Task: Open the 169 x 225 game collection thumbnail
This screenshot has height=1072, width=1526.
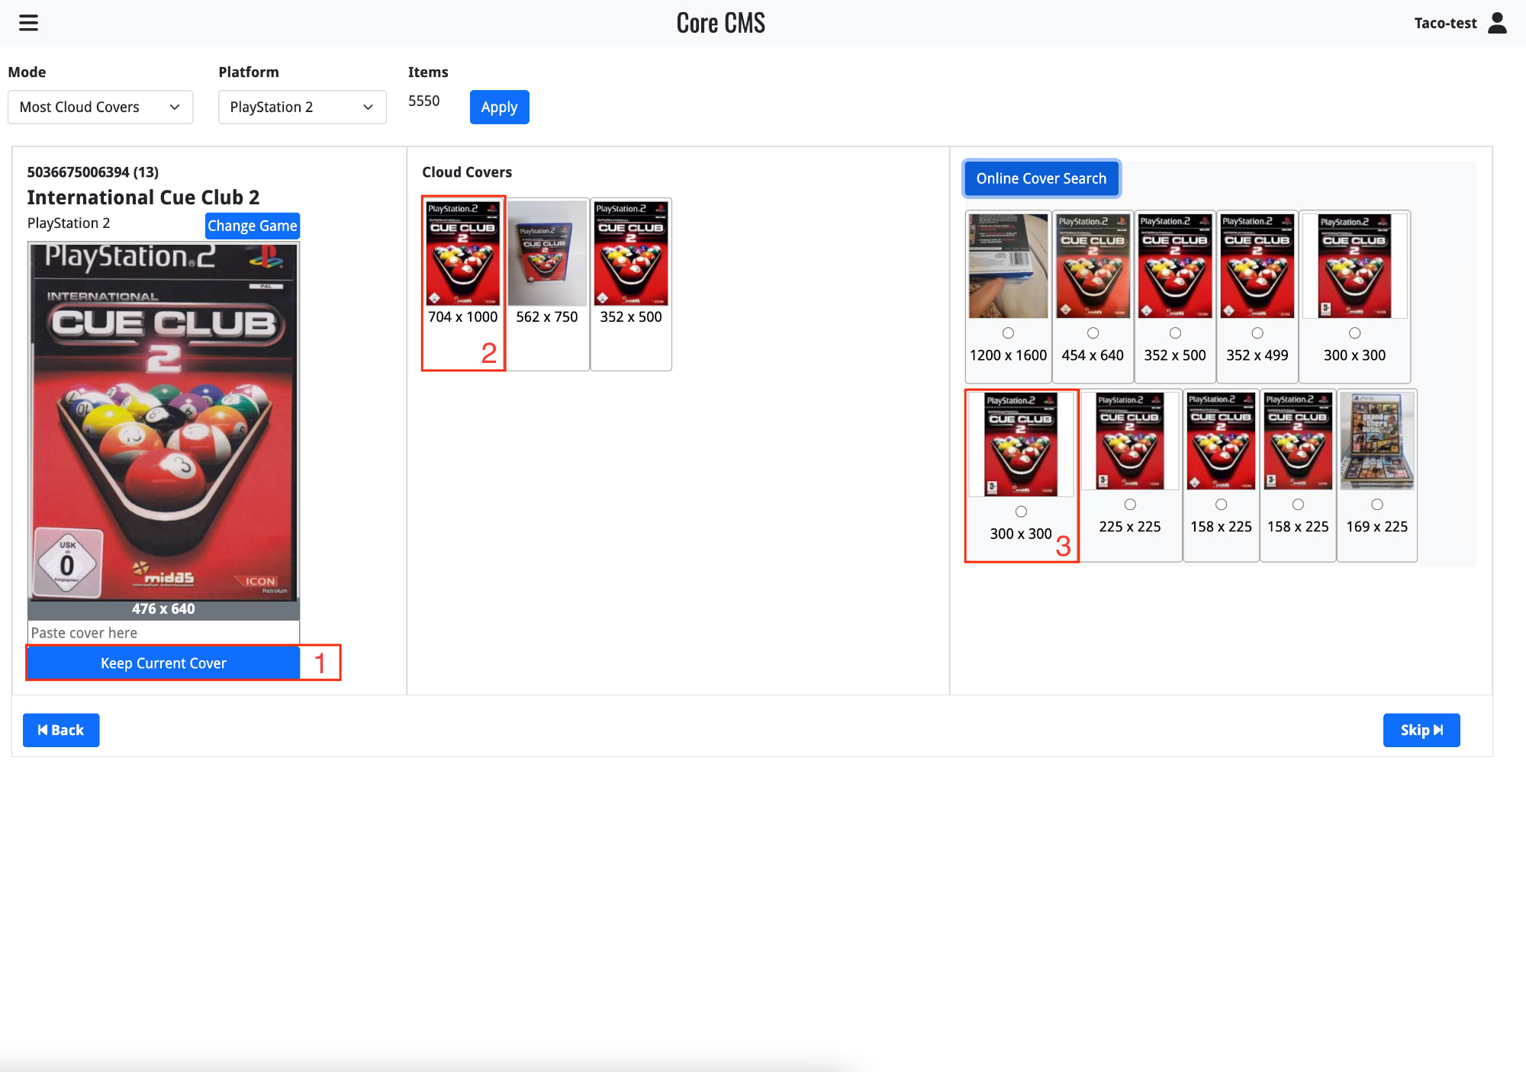Action: pyautogui.click(x=1377, y=441)
